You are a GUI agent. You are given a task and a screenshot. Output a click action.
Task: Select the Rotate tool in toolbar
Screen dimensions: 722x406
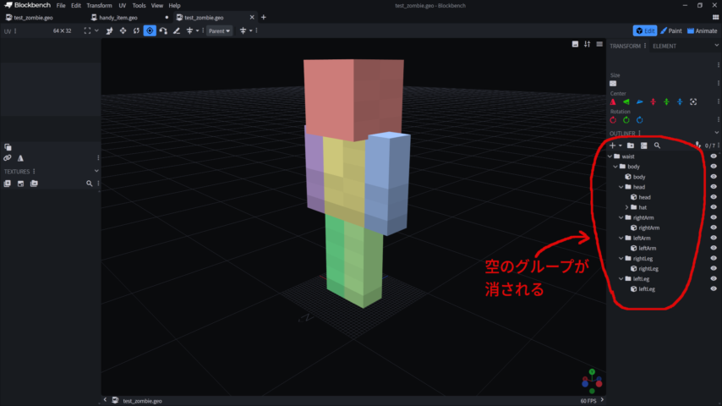pyautogui.click(x=136, y=31)
